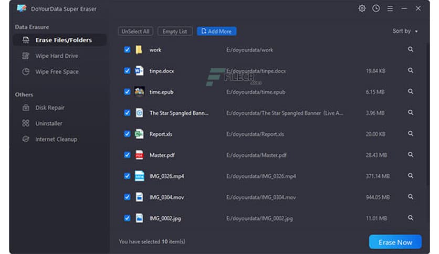439x254 pixels.
Task: Open the history clock icon
Action: point(376,9)
